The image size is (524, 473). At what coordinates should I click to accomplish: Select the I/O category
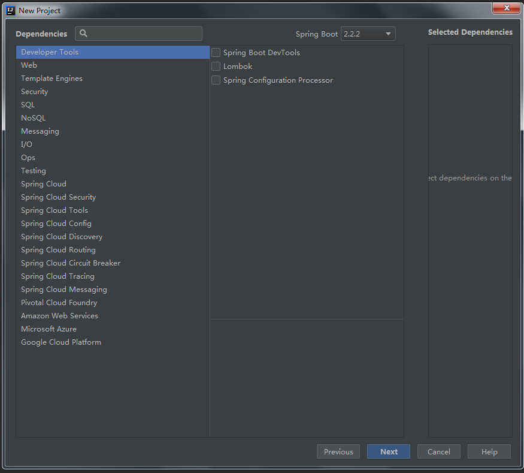(x=113, y=144)
